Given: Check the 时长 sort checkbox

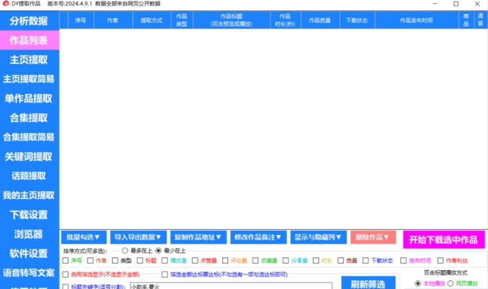Looking at the screenshot, I should tap(316, 260).
